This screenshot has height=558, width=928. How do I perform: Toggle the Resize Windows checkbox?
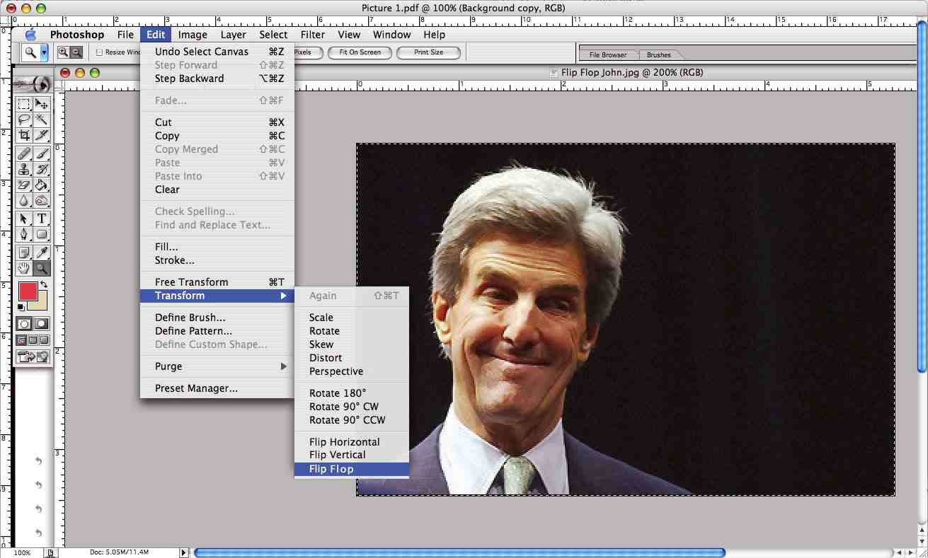pyautogui.click(x=99, y=52)
